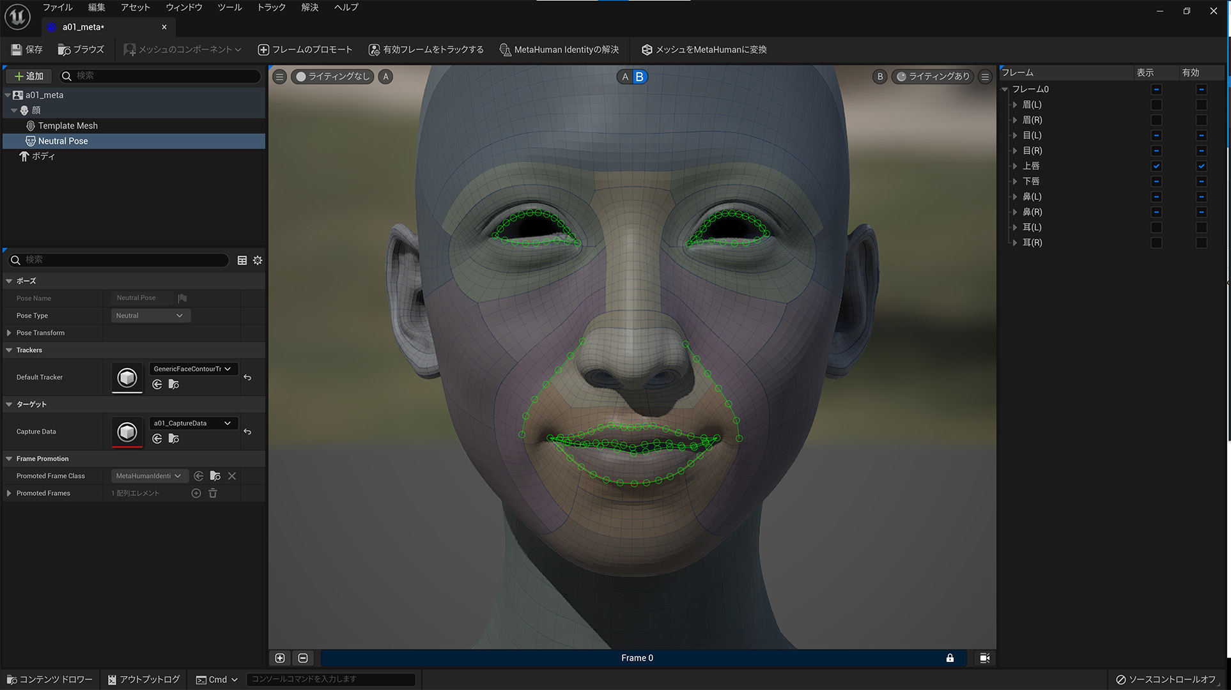
Task: Collapse フレーム0 tree node
Action: pyautogui.click(x=1005, y=89)
